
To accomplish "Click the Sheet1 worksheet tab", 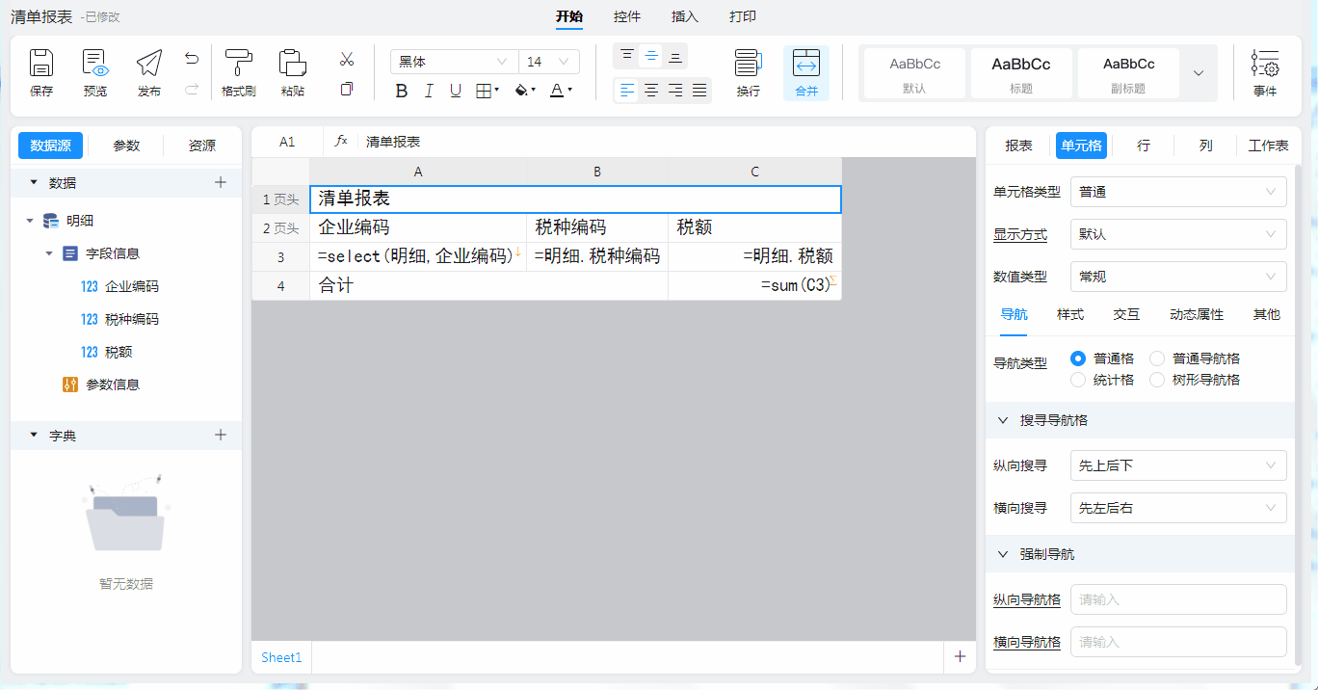I will 281,657.
